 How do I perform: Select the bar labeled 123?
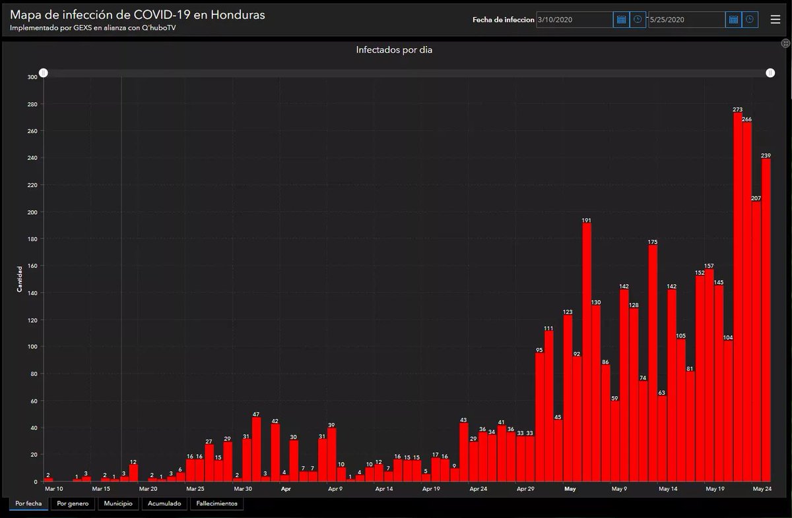568,399
